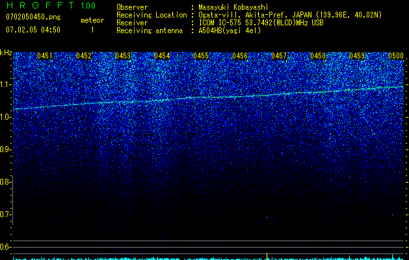Click the 0.9 kHz axis label

tap(5, 149)
